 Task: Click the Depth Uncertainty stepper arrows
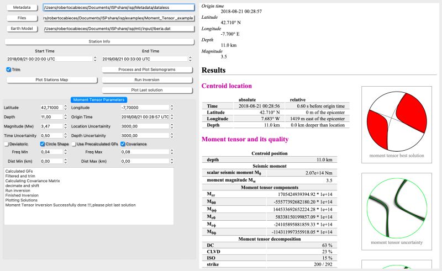tap(172, 136)
